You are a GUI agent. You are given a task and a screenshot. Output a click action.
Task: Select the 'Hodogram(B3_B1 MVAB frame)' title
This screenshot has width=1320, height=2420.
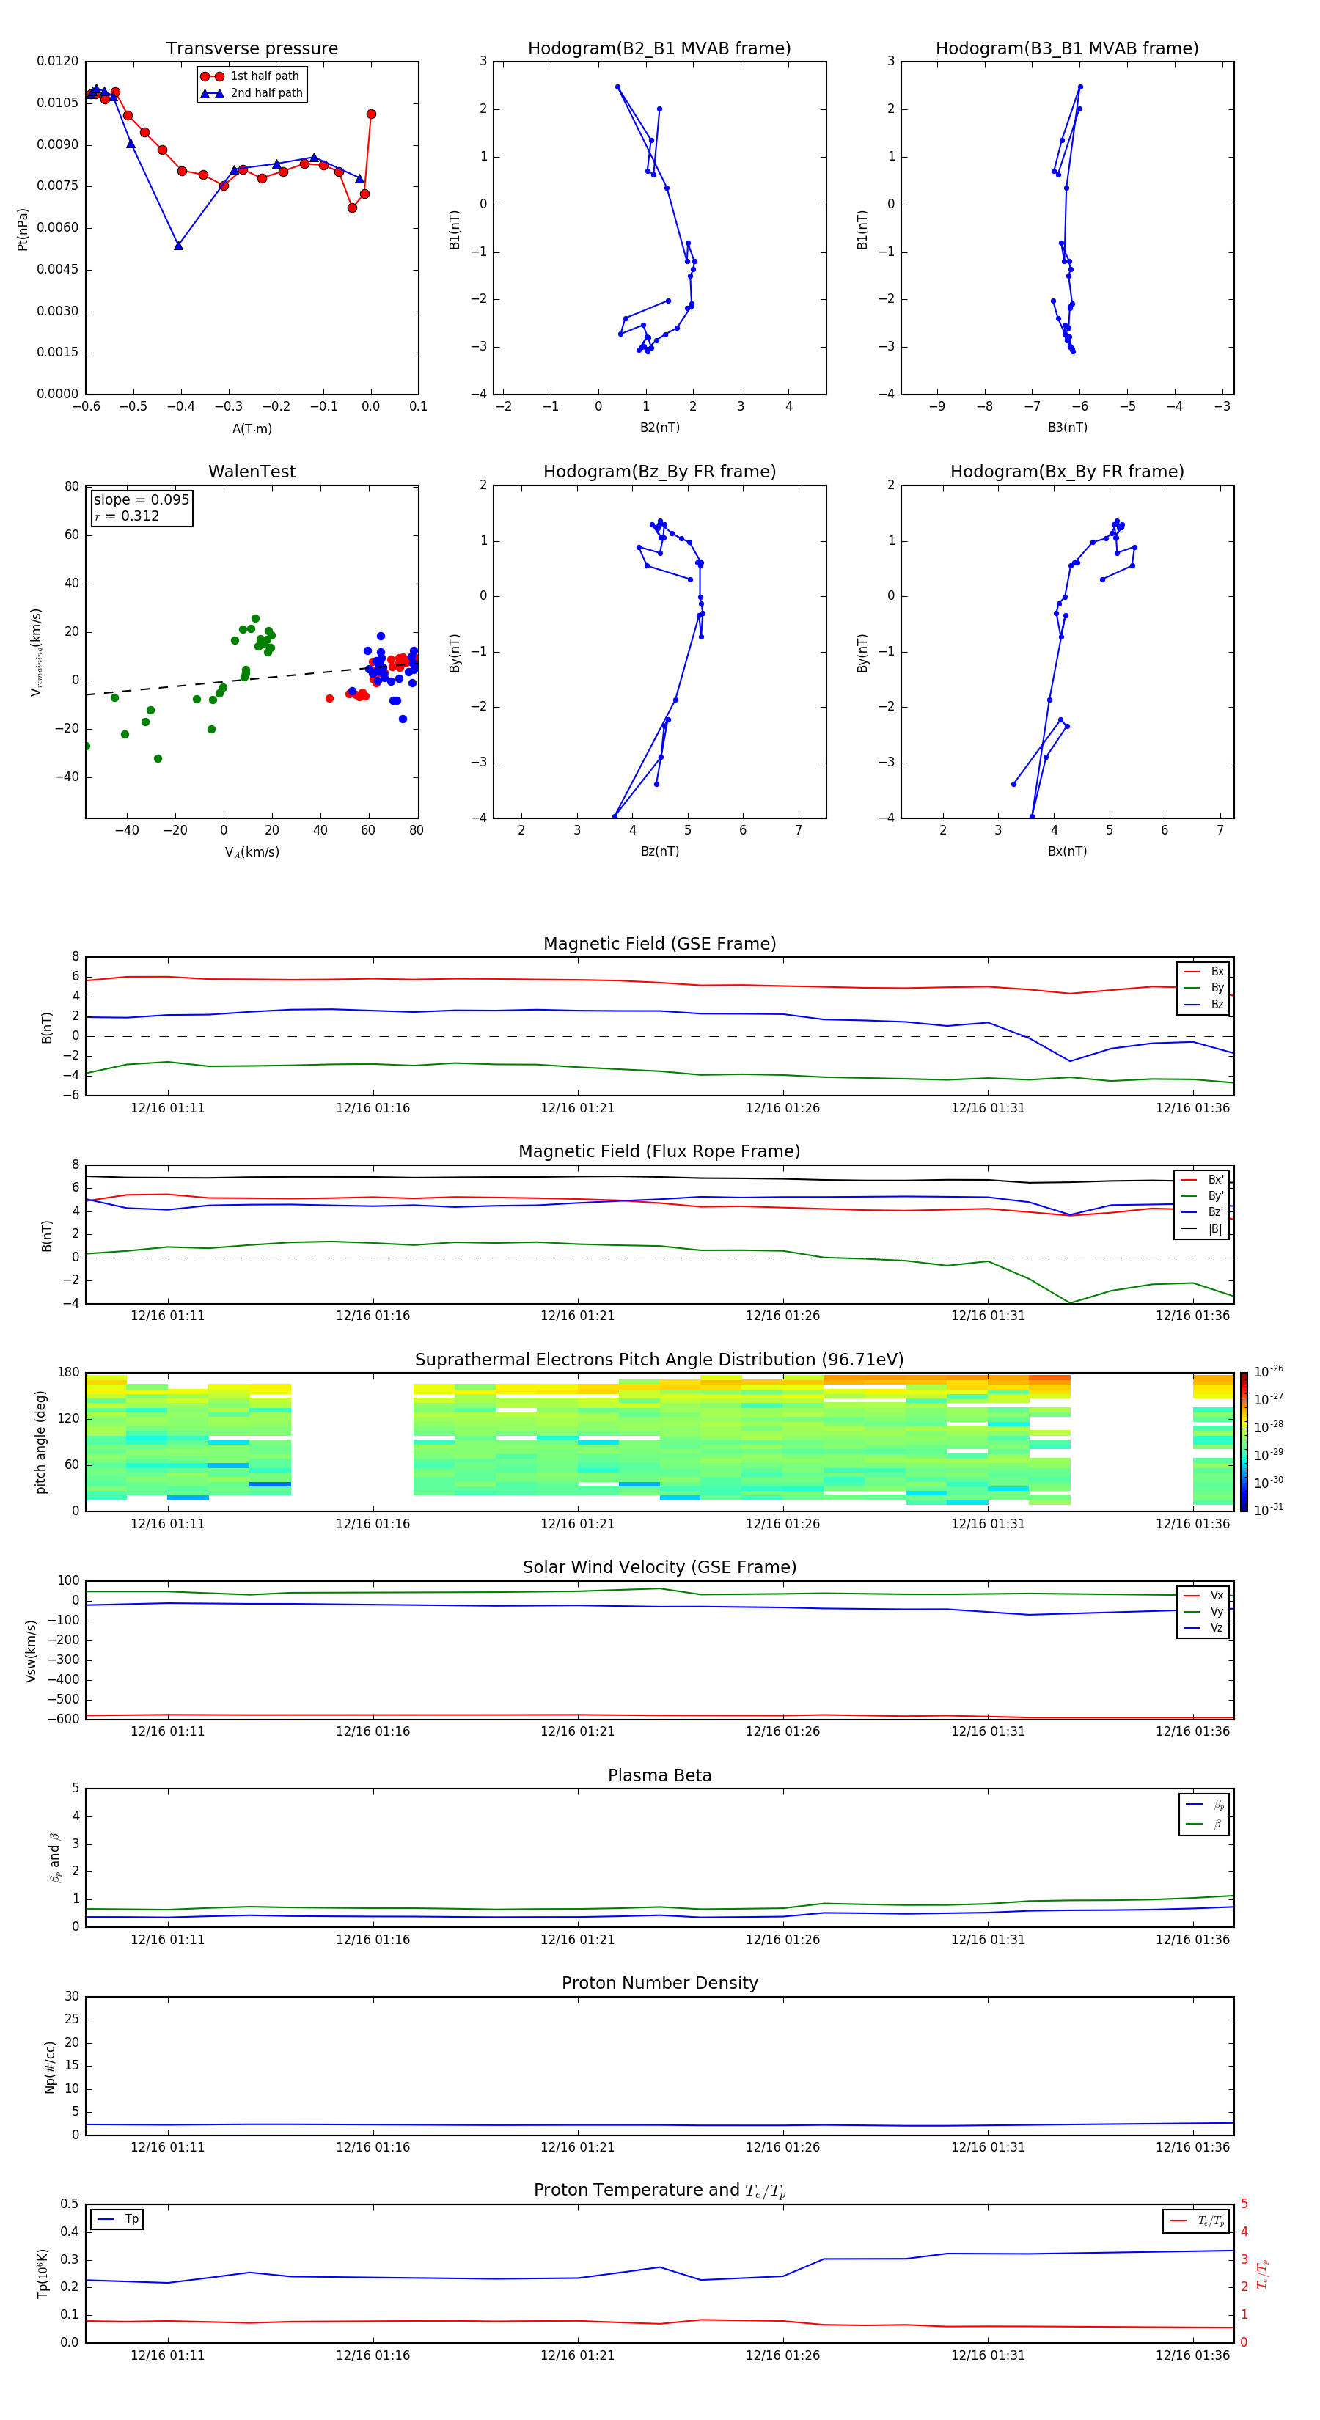[1067, 49]
